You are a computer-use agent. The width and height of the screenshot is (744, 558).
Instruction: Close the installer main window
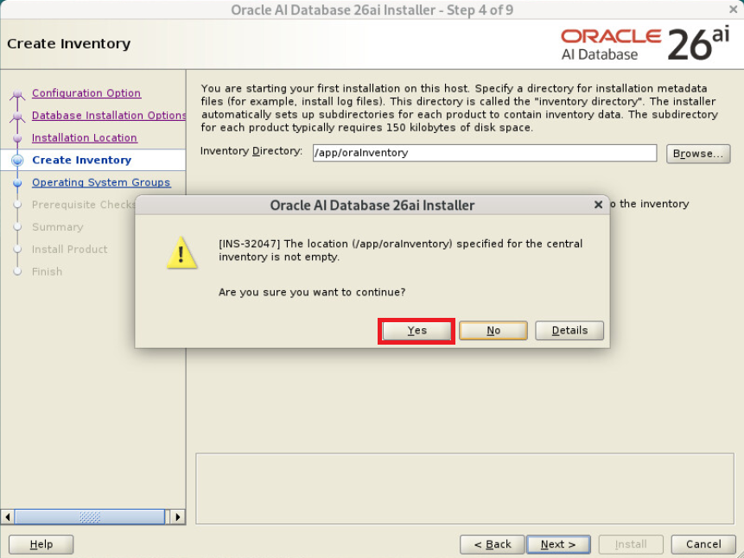(x=734, y=9)
